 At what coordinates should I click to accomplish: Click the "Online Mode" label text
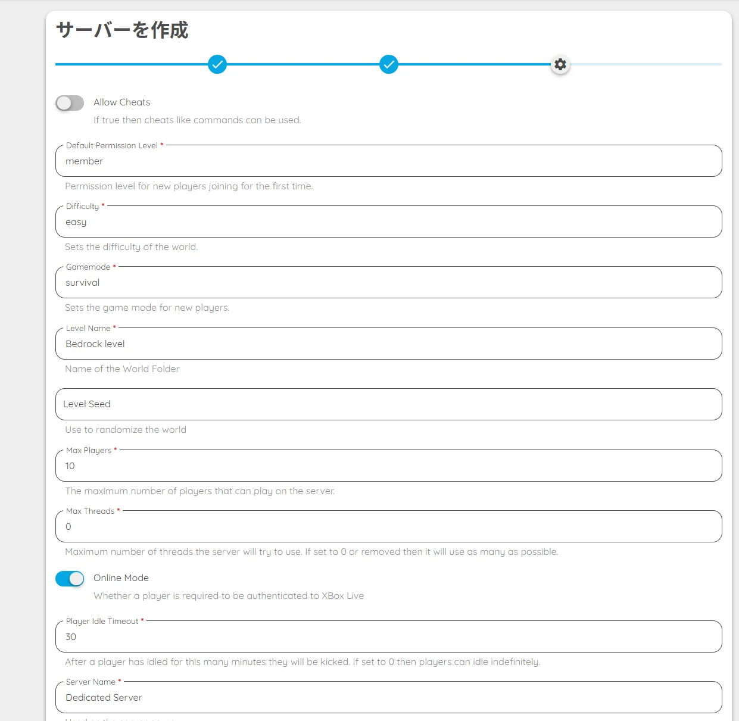coord(121,578)
